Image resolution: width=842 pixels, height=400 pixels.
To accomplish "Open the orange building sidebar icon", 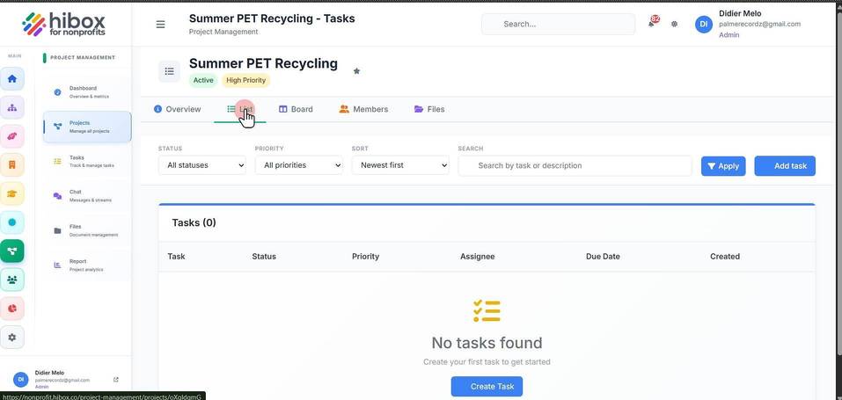I will tap(11, 164).
